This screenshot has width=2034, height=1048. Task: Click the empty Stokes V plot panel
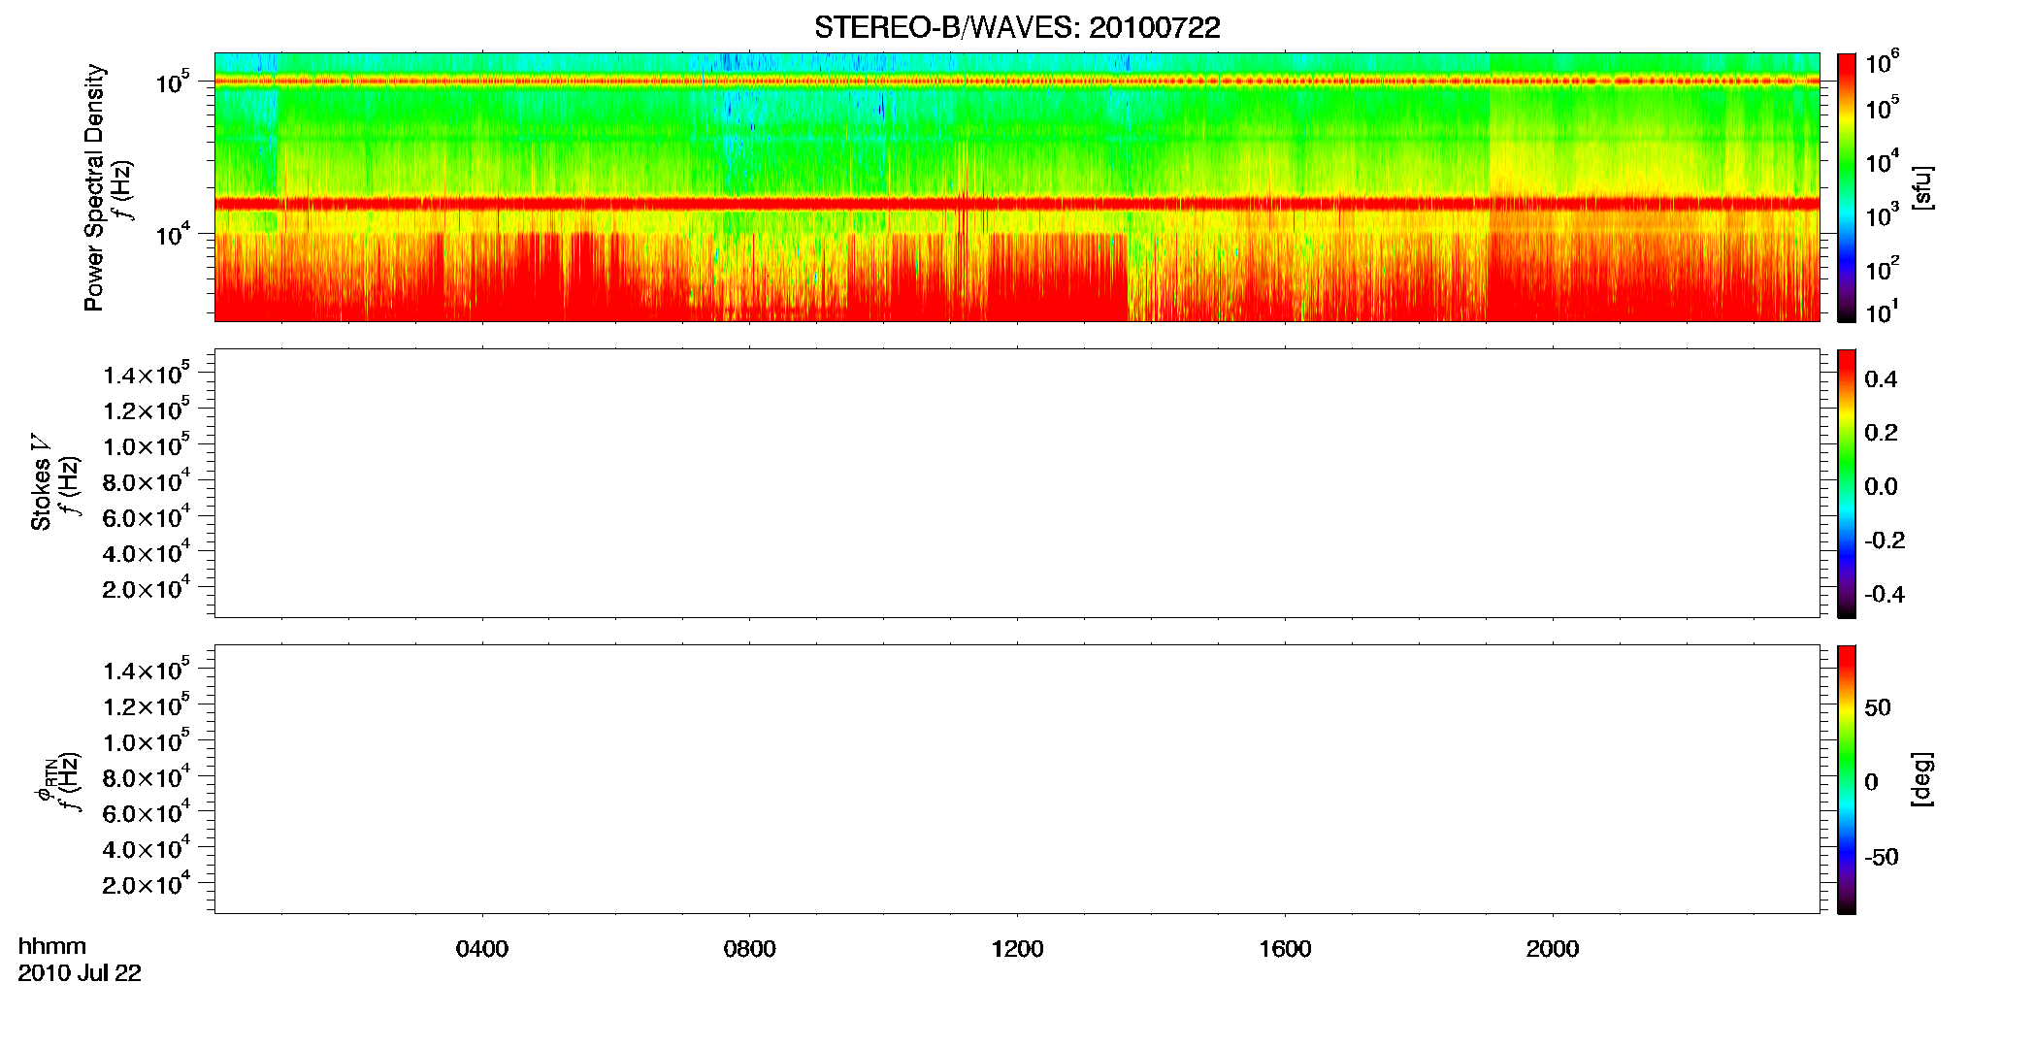pos(1017,483)
